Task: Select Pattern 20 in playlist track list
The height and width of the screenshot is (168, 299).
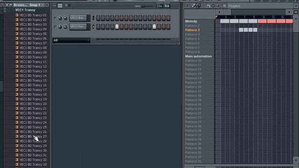Action: [193, 105]
